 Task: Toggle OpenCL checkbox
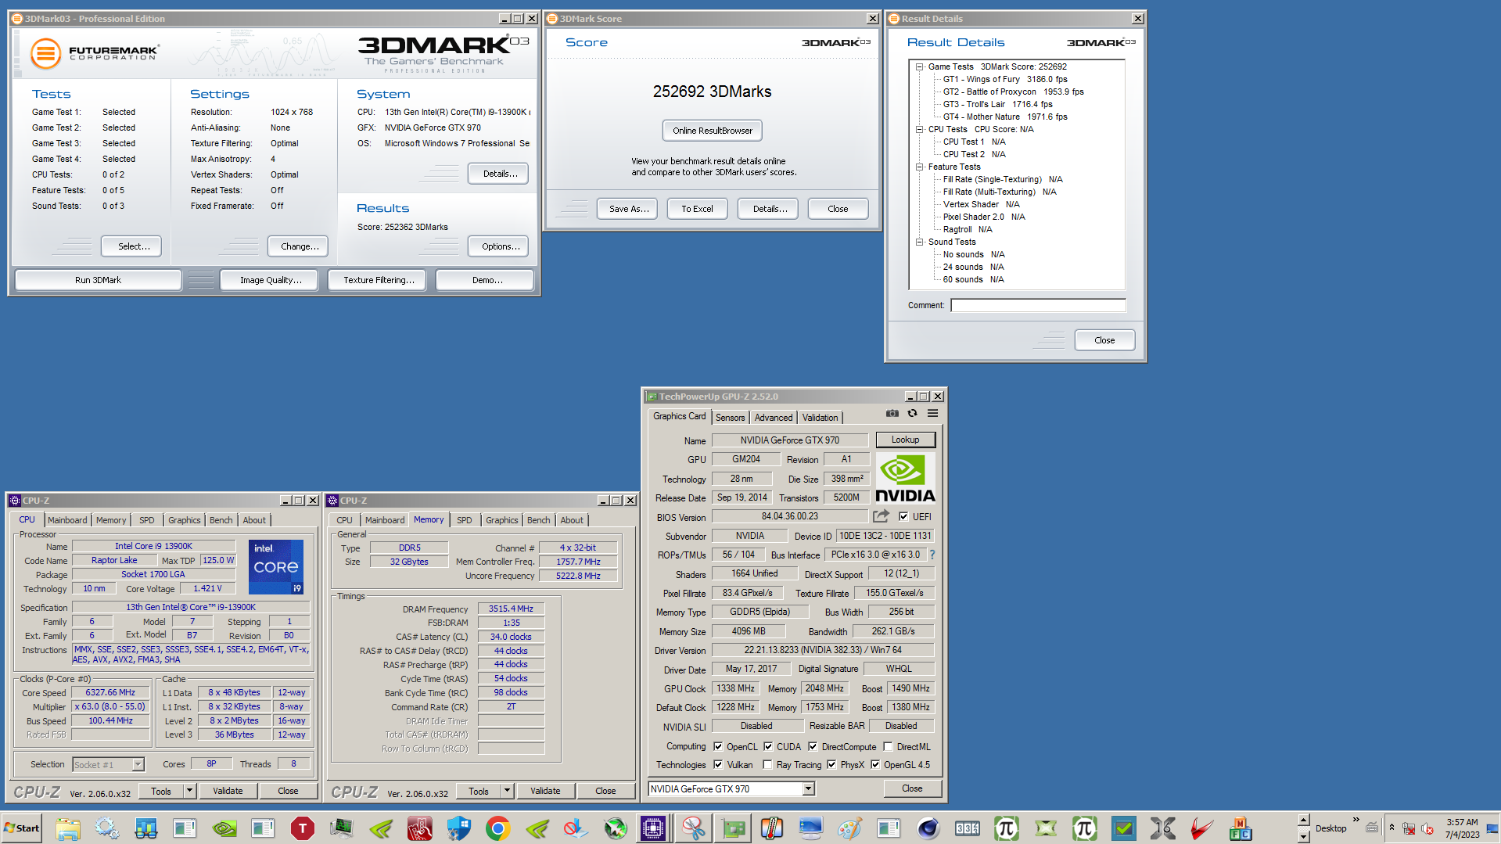click(718, 746)
